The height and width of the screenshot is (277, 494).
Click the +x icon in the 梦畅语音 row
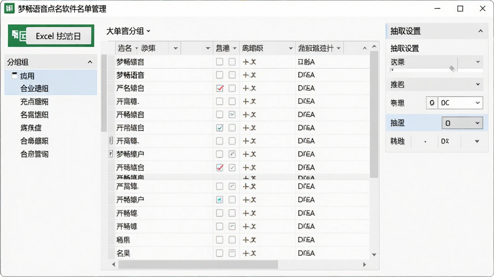point(249,75)
